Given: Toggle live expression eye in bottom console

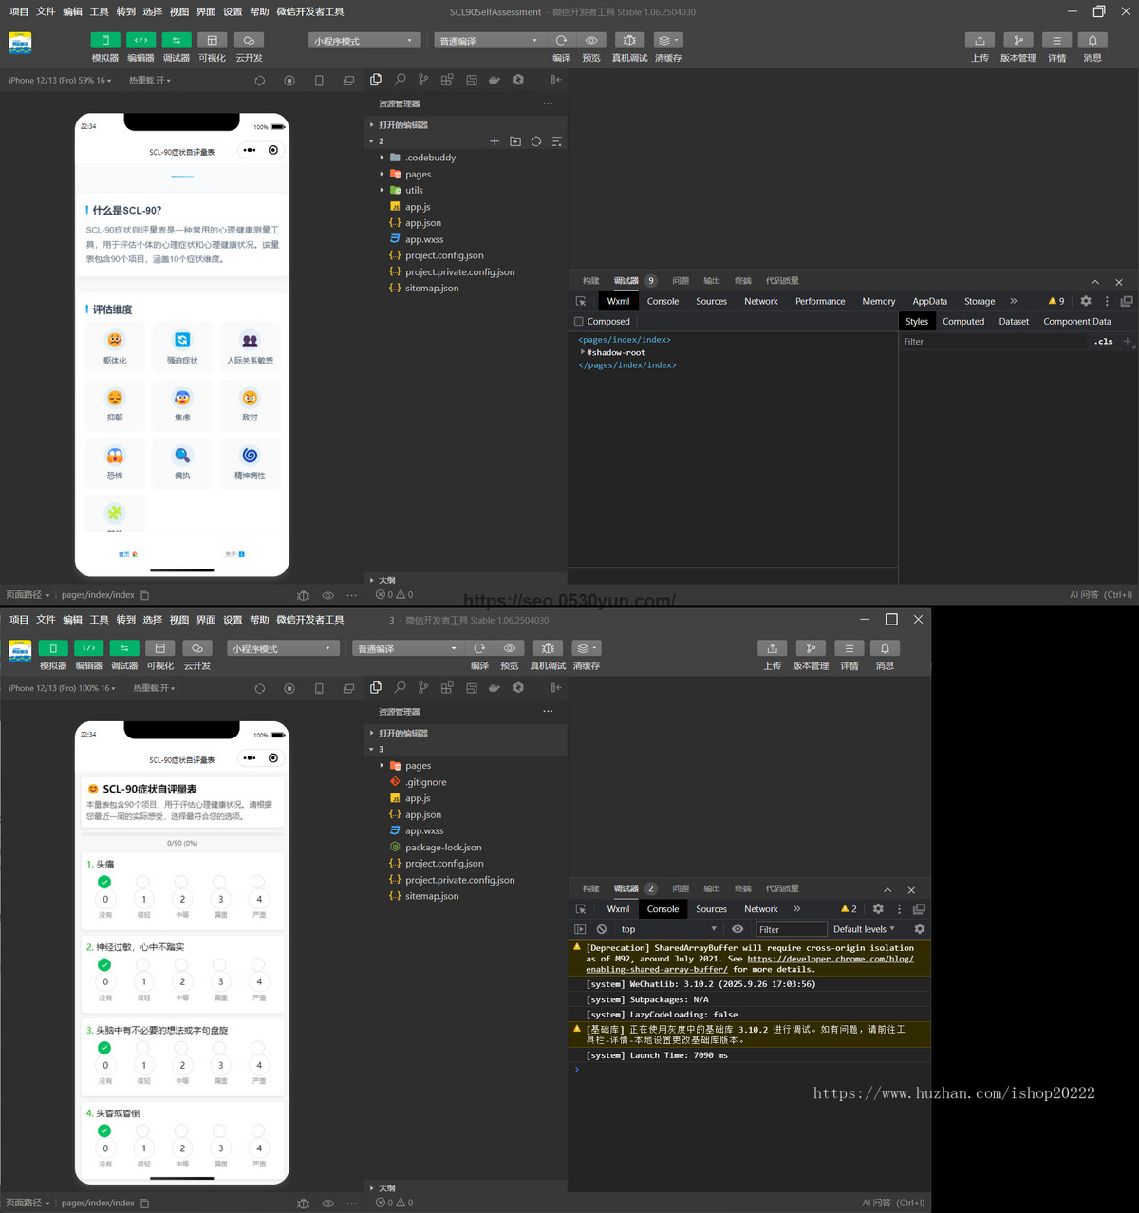Looking at the screenshot, I should pos(738,929).
